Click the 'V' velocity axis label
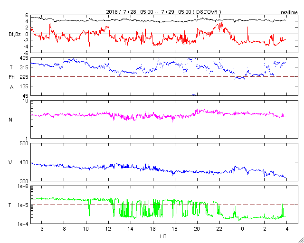The height and width of the screenshot is (243, 304). [10, 162]
